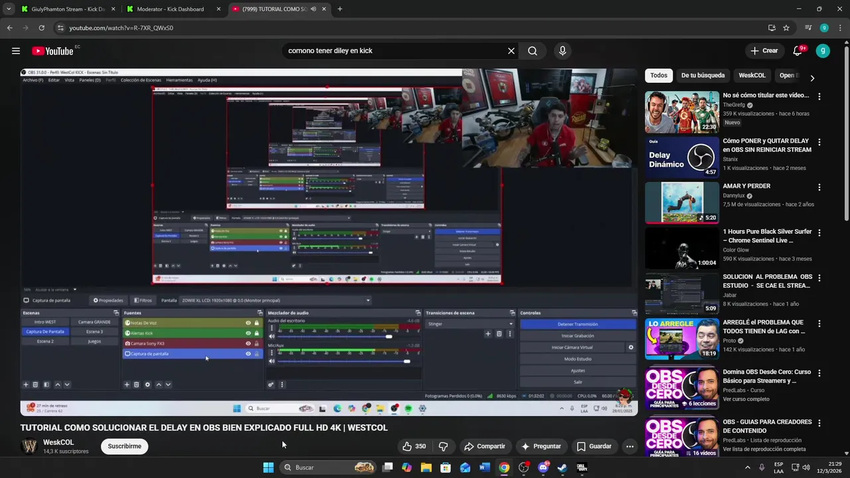
Task: Click the TheGrefg channel name
Action: pyautogui.click(x=734, y=105)
